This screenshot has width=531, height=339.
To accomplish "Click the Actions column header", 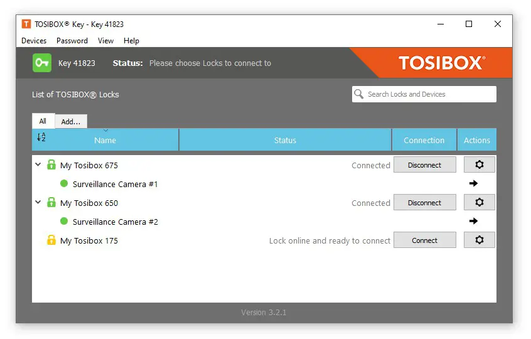I will click(x=477, y=140).
